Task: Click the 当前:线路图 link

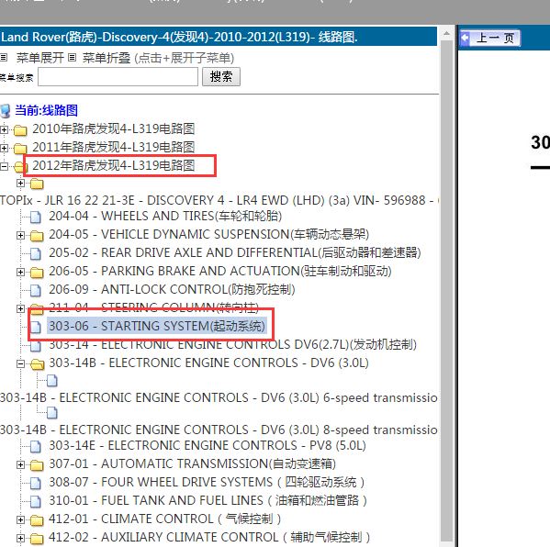Action: pos(46,110)
